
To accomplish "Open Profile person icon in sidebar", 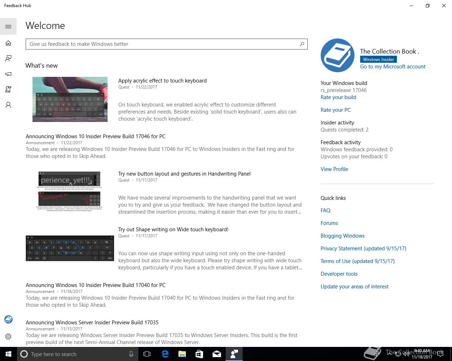I will pos(8,105).
